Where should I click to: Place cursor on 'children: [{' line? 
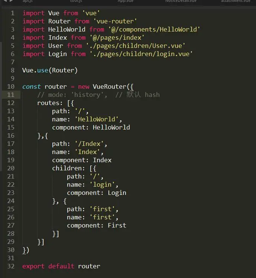point(74,168)
